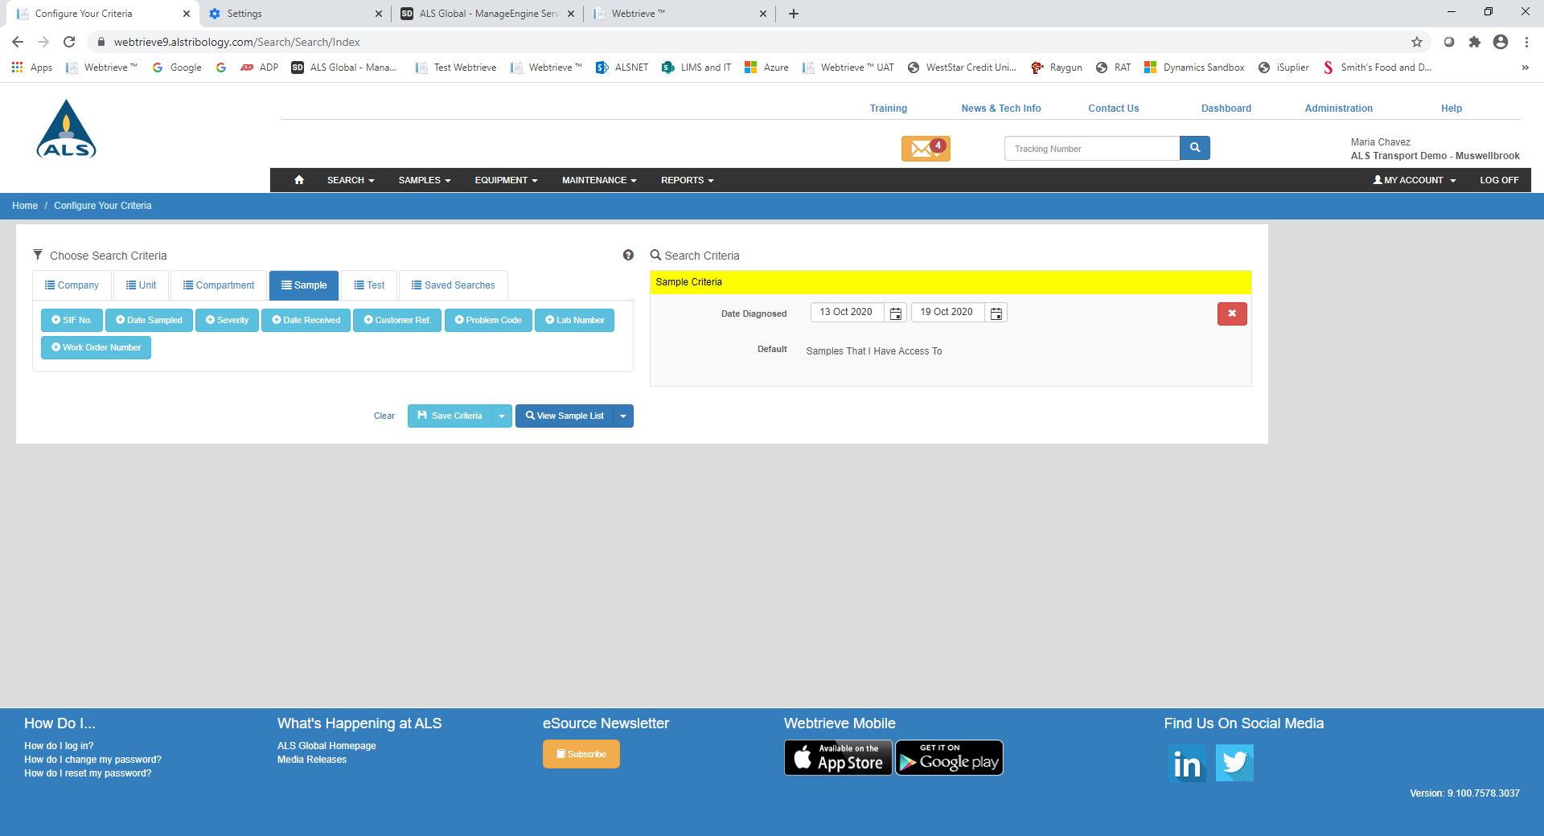Click the tracking number search magnifier button
This screenshot has height=836, width=1544.
(1194, 148)
